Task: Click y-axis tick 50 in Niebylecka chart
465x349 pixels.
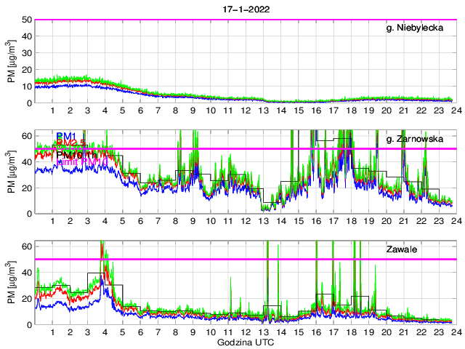Action: pos(26,20)
